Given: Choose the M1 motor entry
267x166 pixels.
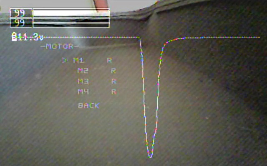Looking at the screenshot, I should tap(78, 60).
